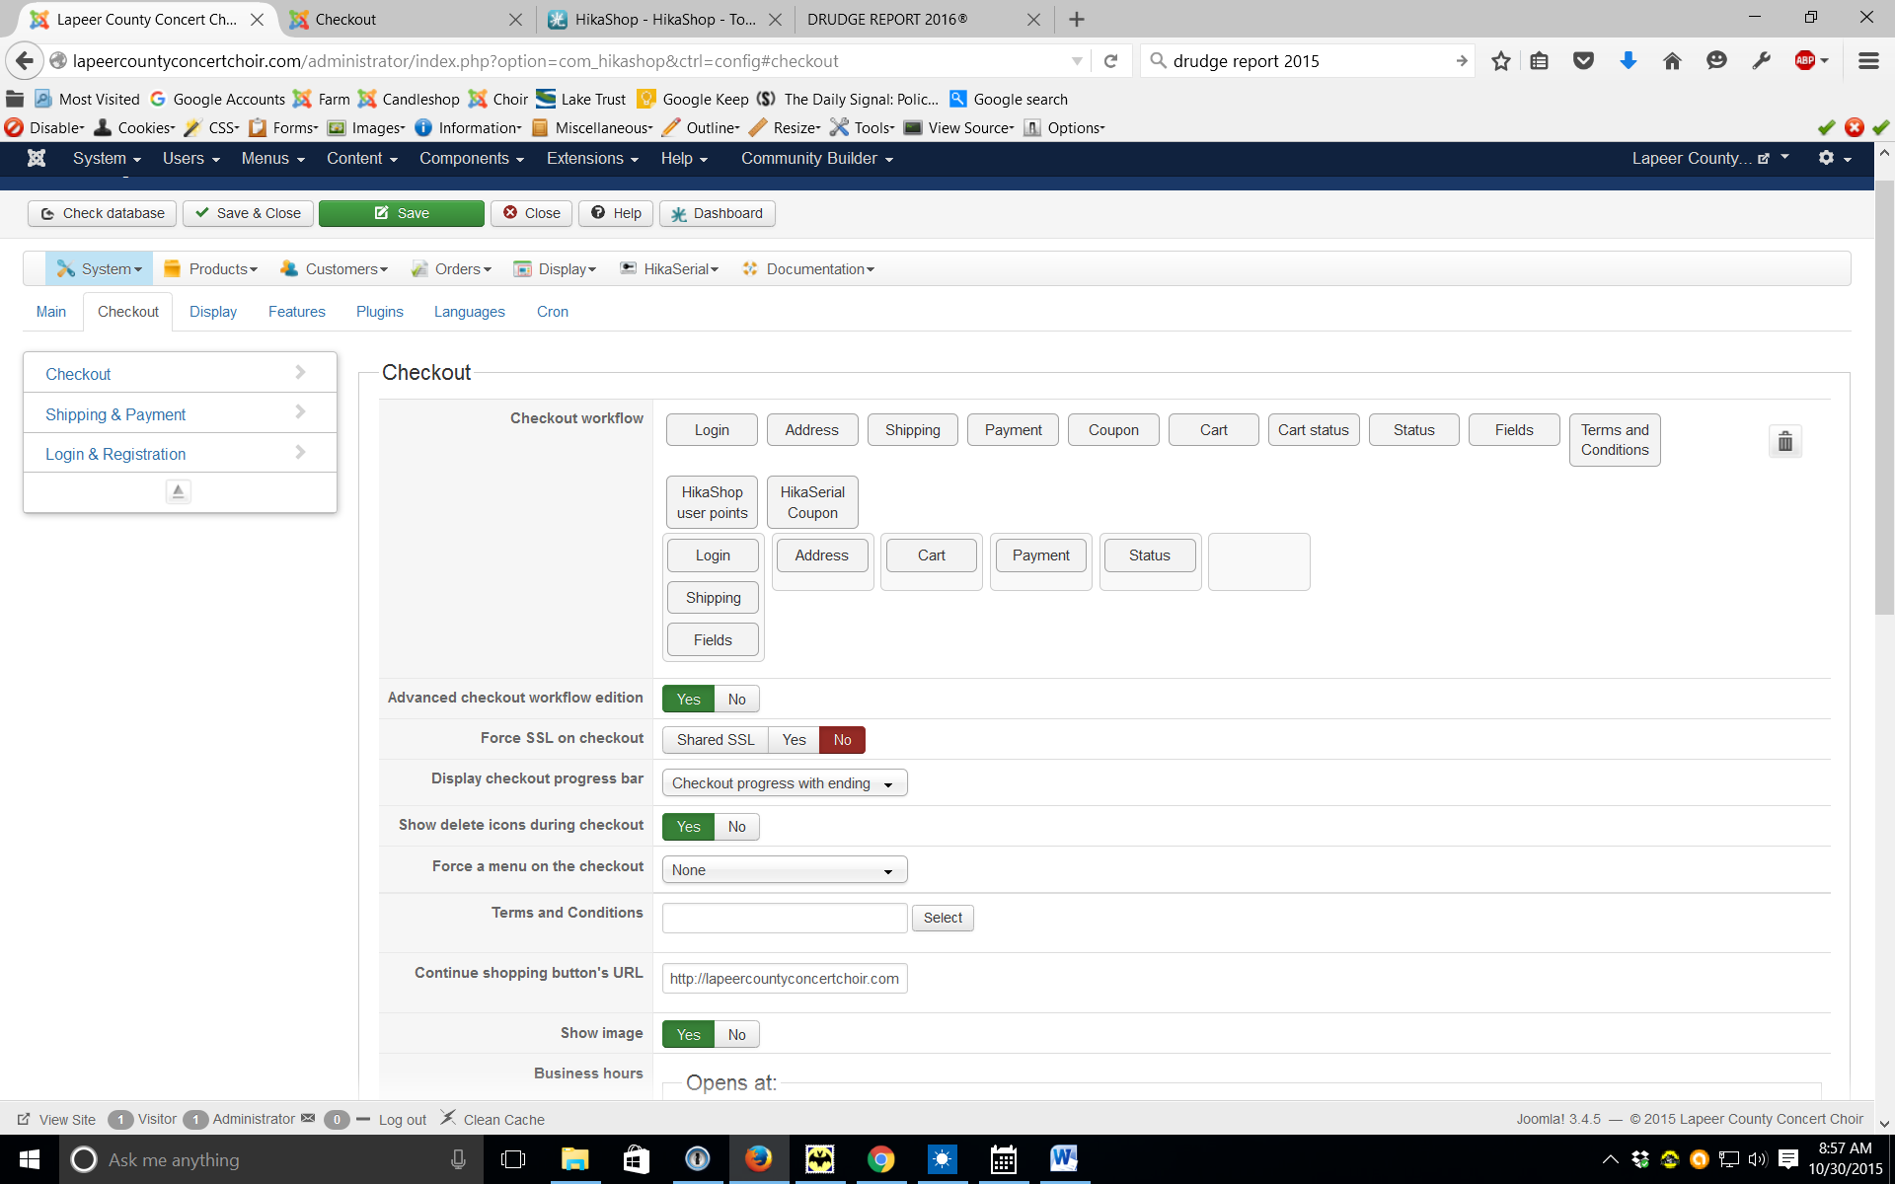Click the sidebar collapse arrow icon
This screenshot has height=1184, width=1895.
[179, 491]
